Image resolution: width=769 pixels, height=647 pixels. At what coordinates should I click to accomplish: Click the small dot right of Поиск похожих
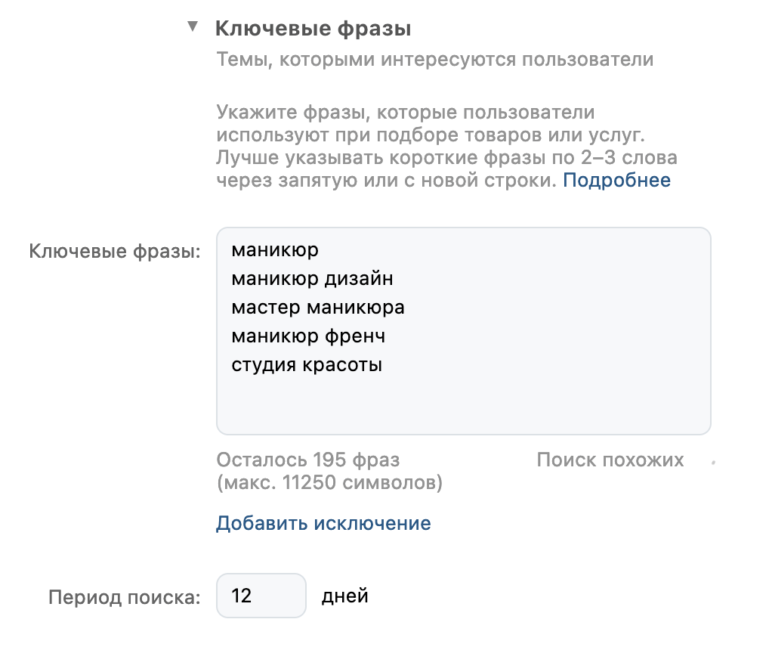tap(714, 460)
